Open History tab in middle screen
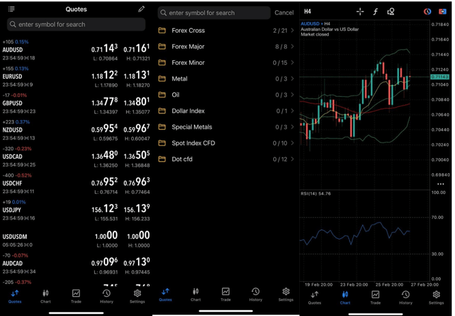 click(256, 295)
